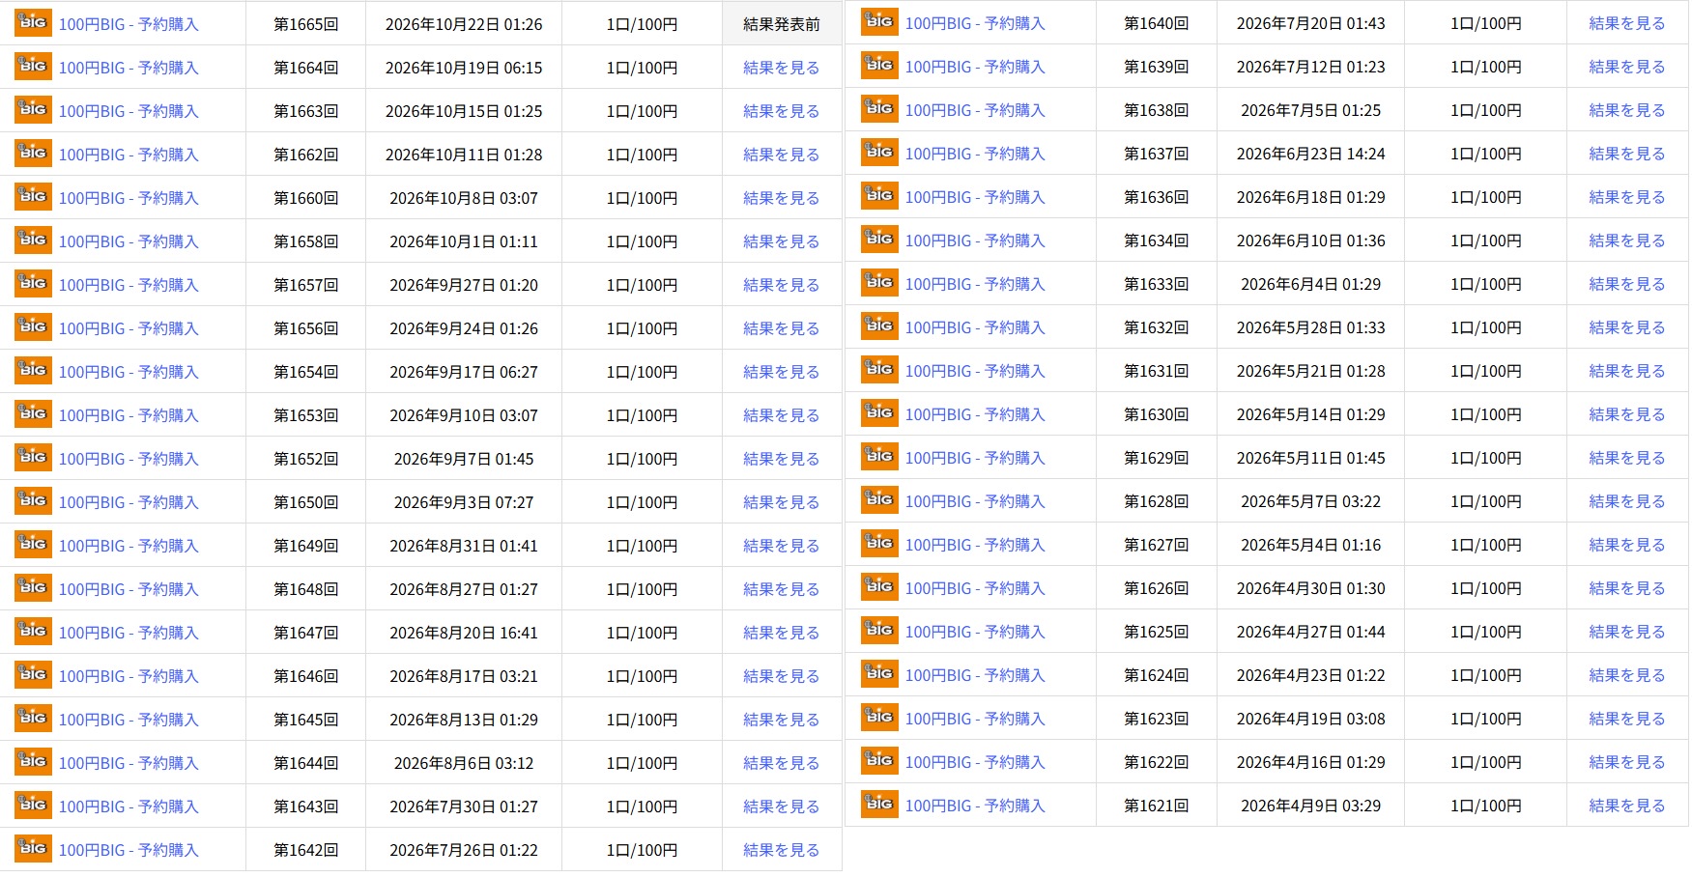Show results for 第1639回 drawing
1692x877 pixels.
click(x=1627, y=67)
